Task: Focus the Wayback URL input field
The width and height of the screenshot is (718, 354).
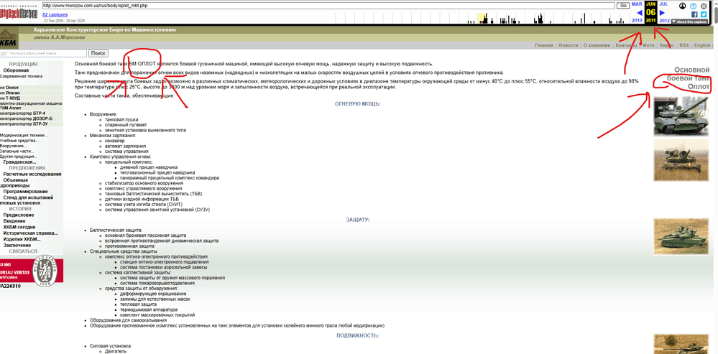Action: (x=328, y=6)
